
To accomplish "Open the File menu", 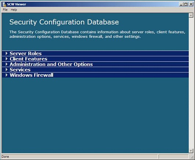I will (5, 10).
